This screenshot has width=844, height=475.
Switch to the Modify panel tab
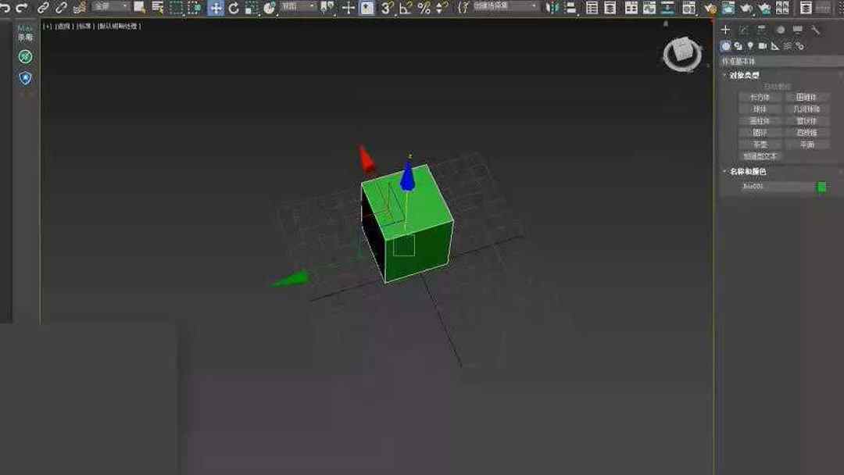[743, 29]
